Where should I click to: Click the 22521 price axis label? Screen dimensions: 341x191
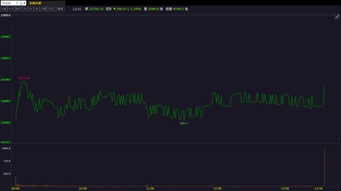click(5, 142)
